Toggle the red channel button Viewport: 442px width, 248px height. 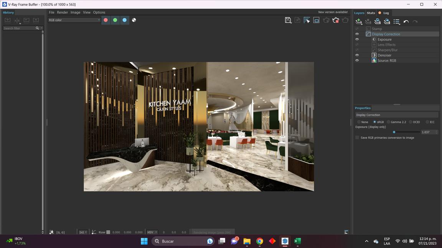(x=106, y=20)
